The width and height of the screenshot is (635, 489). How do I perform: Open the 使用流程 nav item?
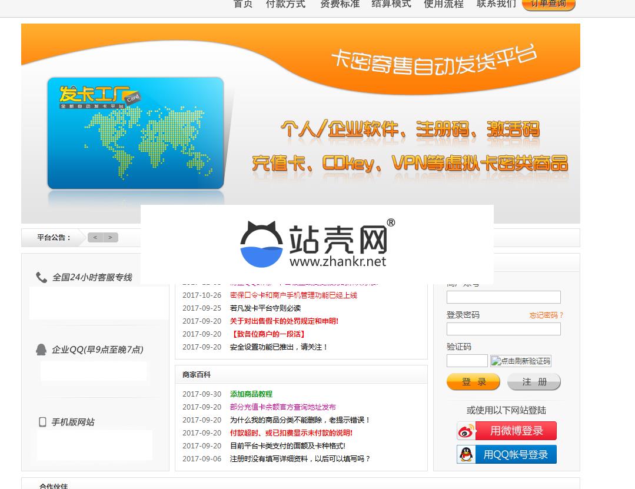[444, 4]
